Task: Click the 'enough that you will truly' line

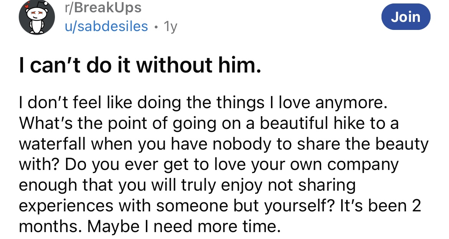Action: [x=187, y=185]
